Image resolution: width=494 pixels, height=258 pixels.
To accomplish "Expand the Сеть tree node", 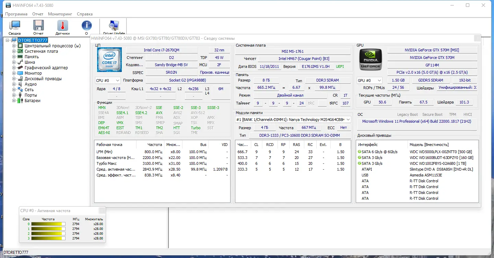I will (14, 90).
